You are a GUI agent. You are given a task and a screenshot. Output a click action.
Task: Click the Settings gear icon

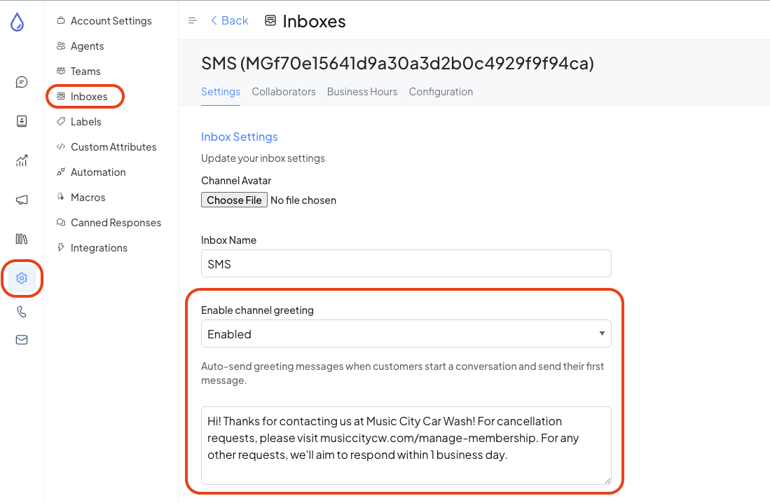click(22, 278)
